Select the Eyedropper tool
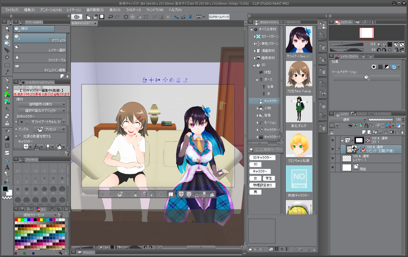Viewport: 408px width, 257px height. [x=7, y=72]
